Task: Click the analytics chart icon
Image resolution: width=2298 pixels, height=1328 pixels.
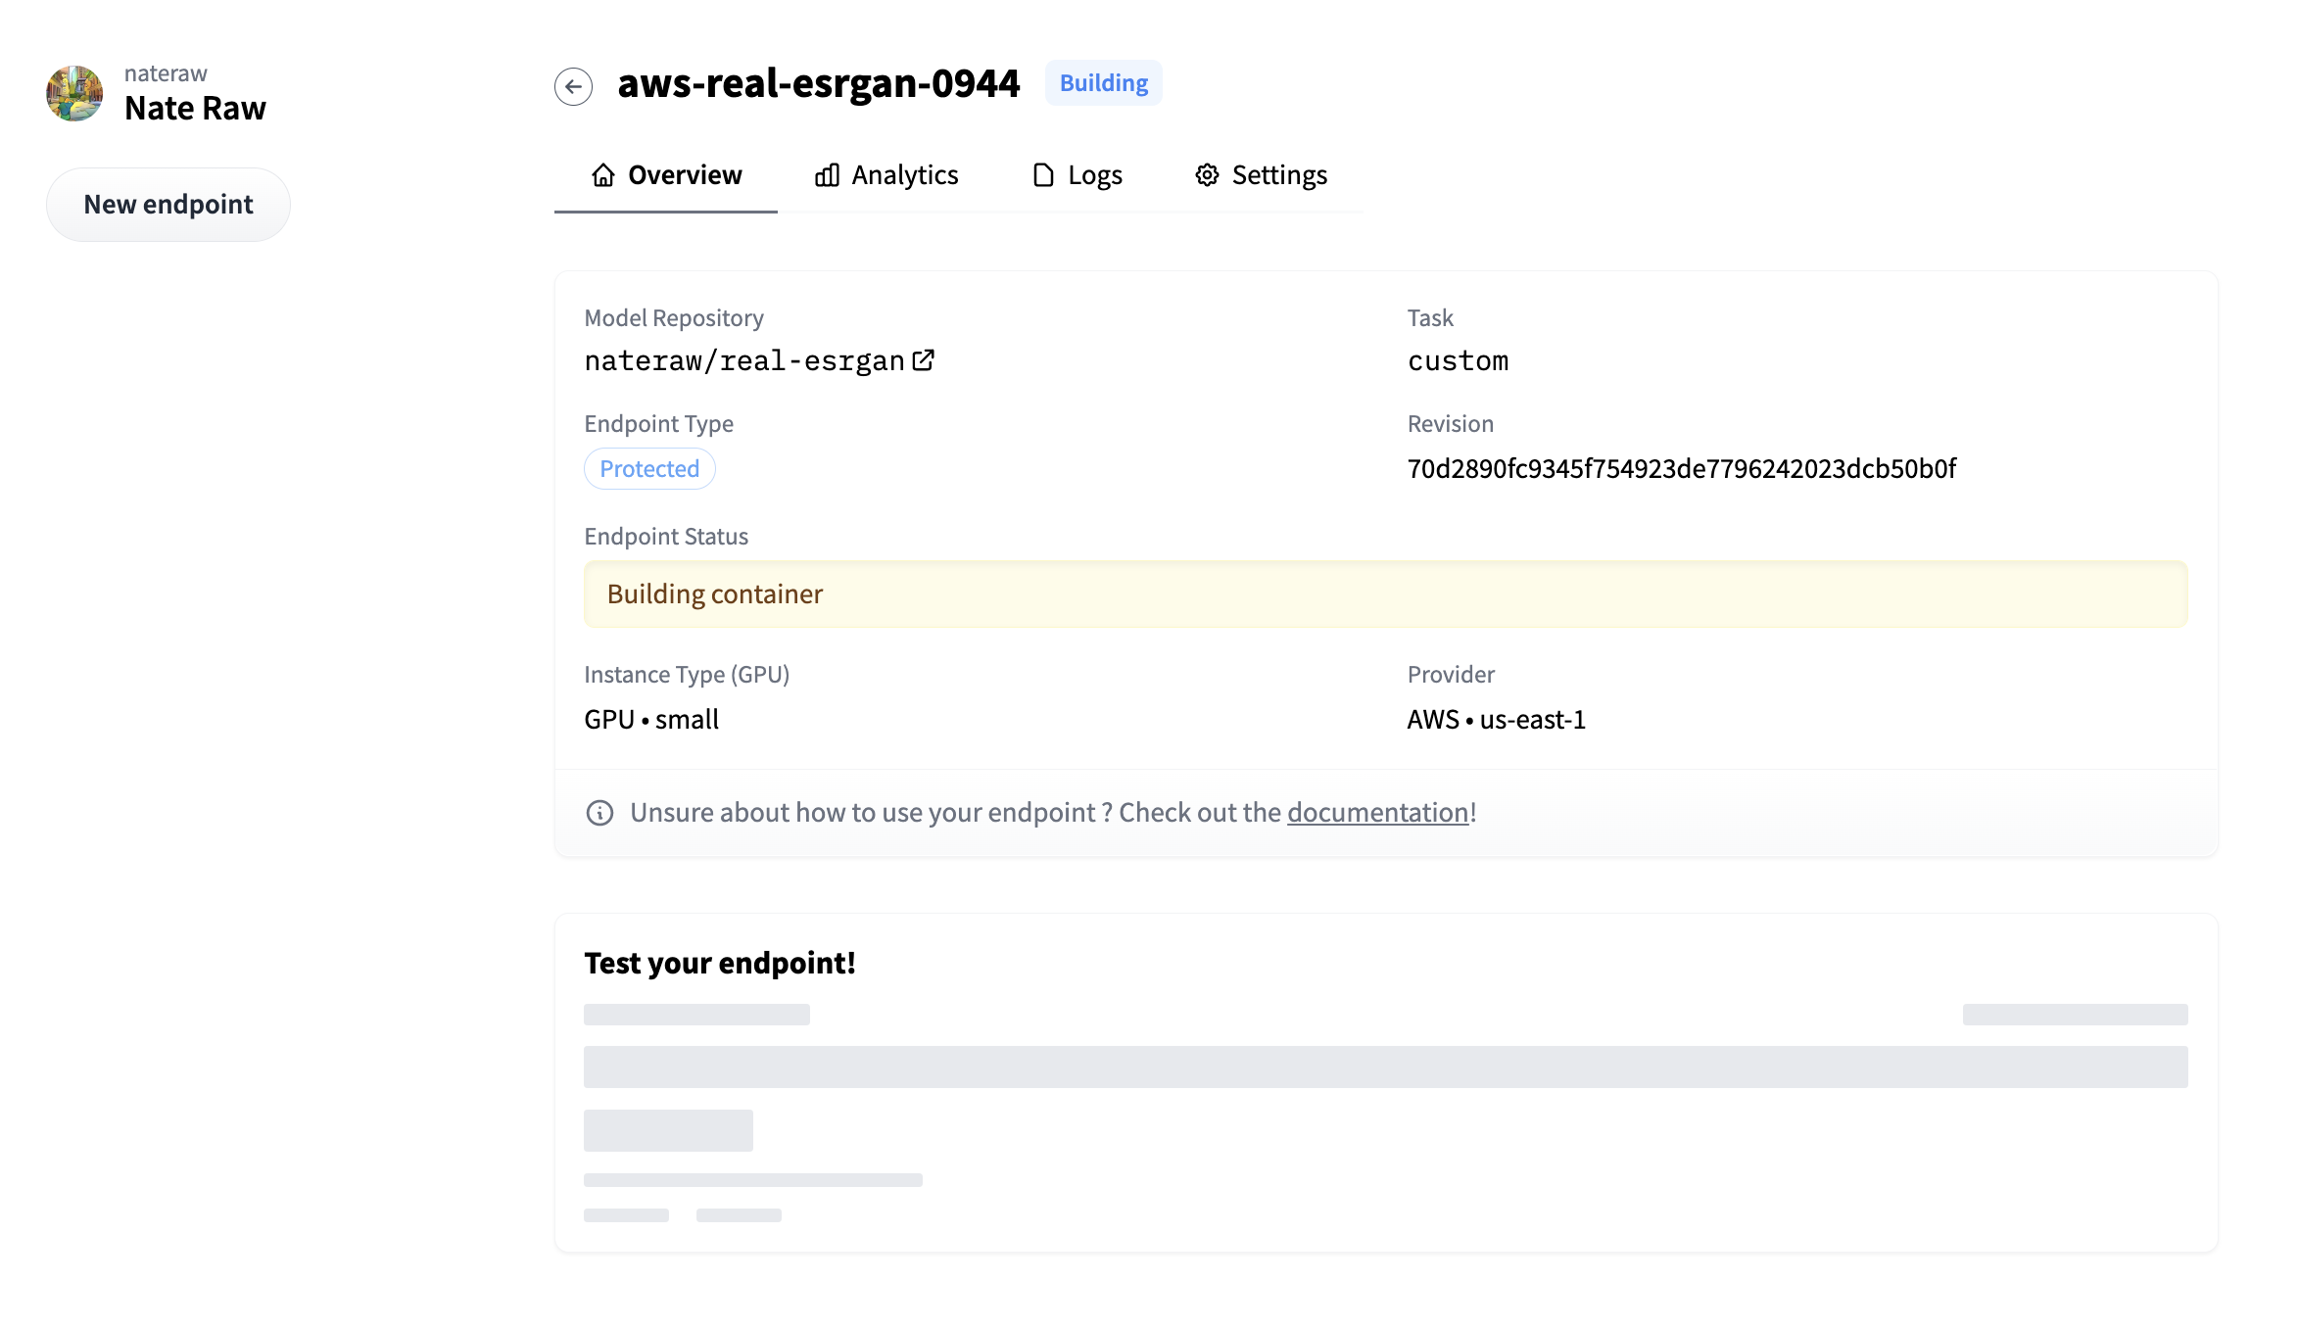Action: tap(825, 174)
